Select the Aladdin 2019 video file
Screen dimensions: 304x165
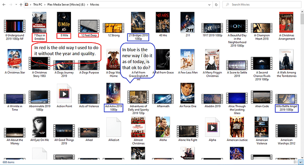212,99
